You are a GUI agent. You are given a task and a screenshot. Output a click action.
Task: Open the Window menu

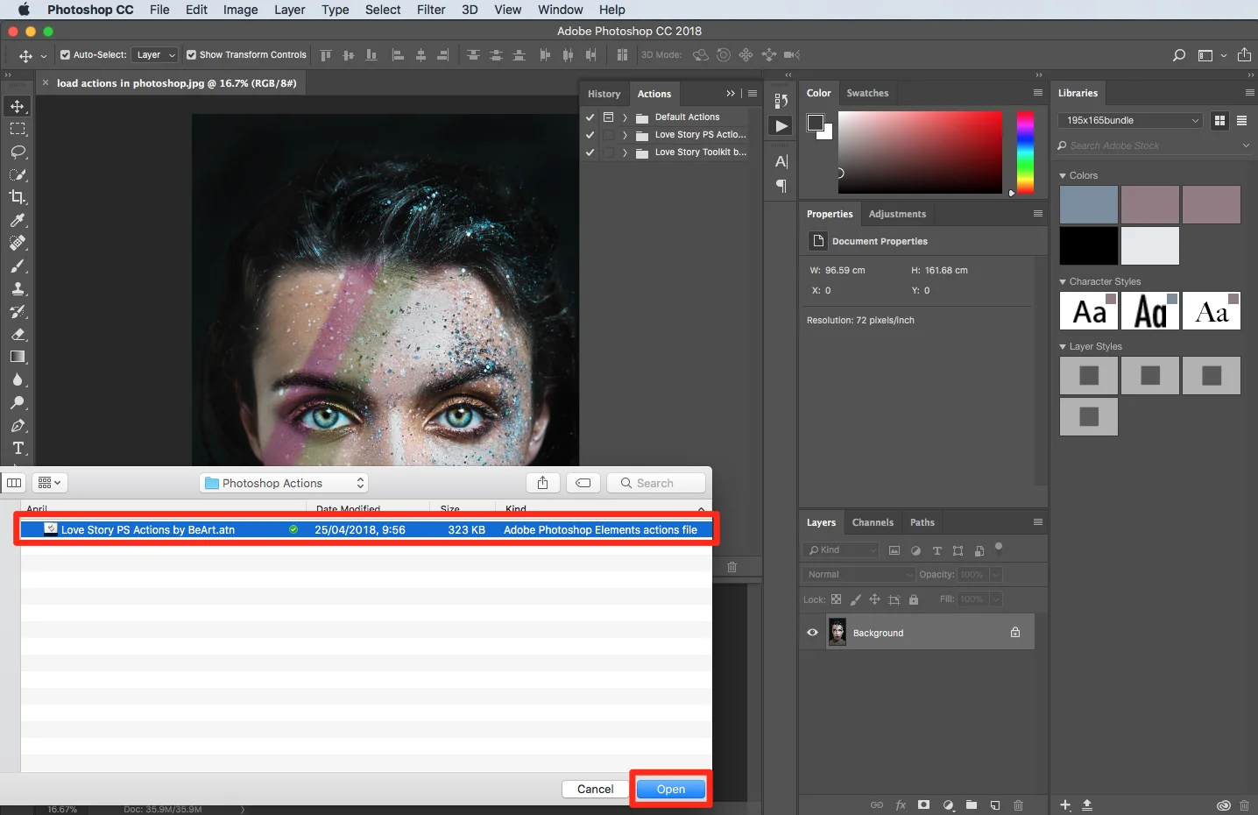561,10
